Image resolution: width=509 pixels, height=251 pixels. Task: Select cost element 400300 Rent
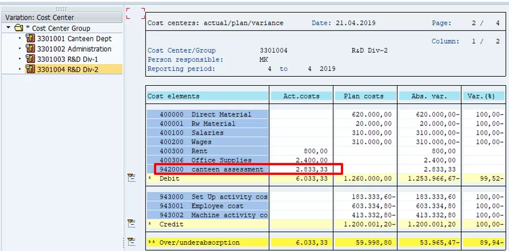207,151
